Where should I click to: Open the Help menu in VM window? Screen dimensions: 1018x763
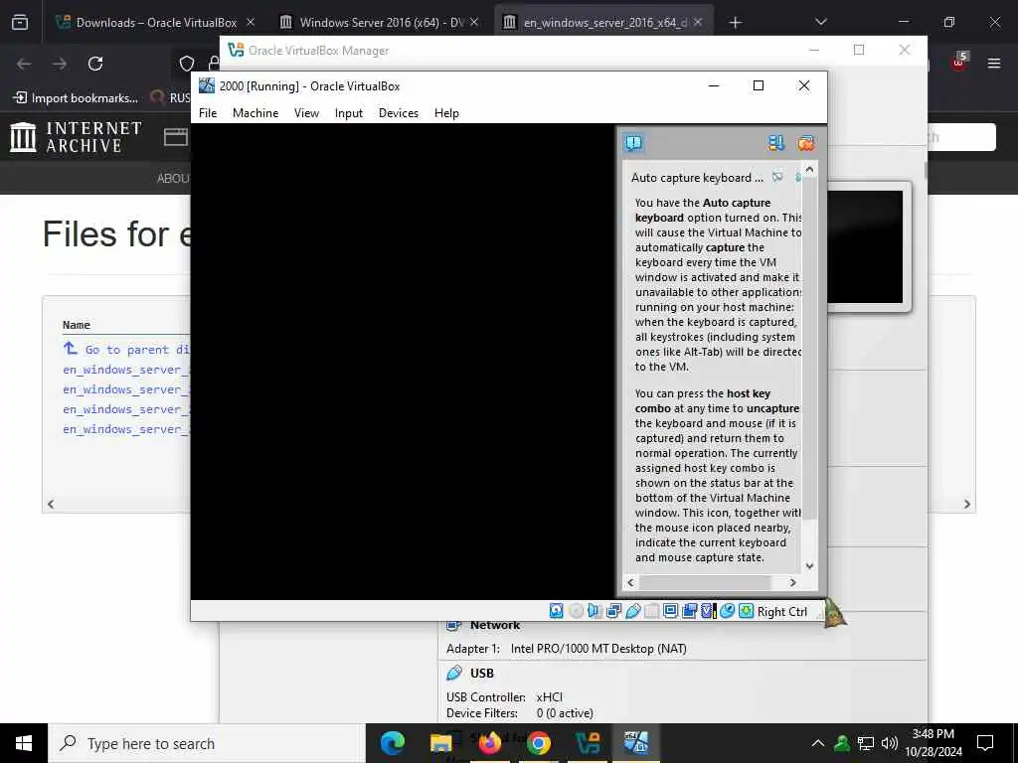(x=446, y=113)
